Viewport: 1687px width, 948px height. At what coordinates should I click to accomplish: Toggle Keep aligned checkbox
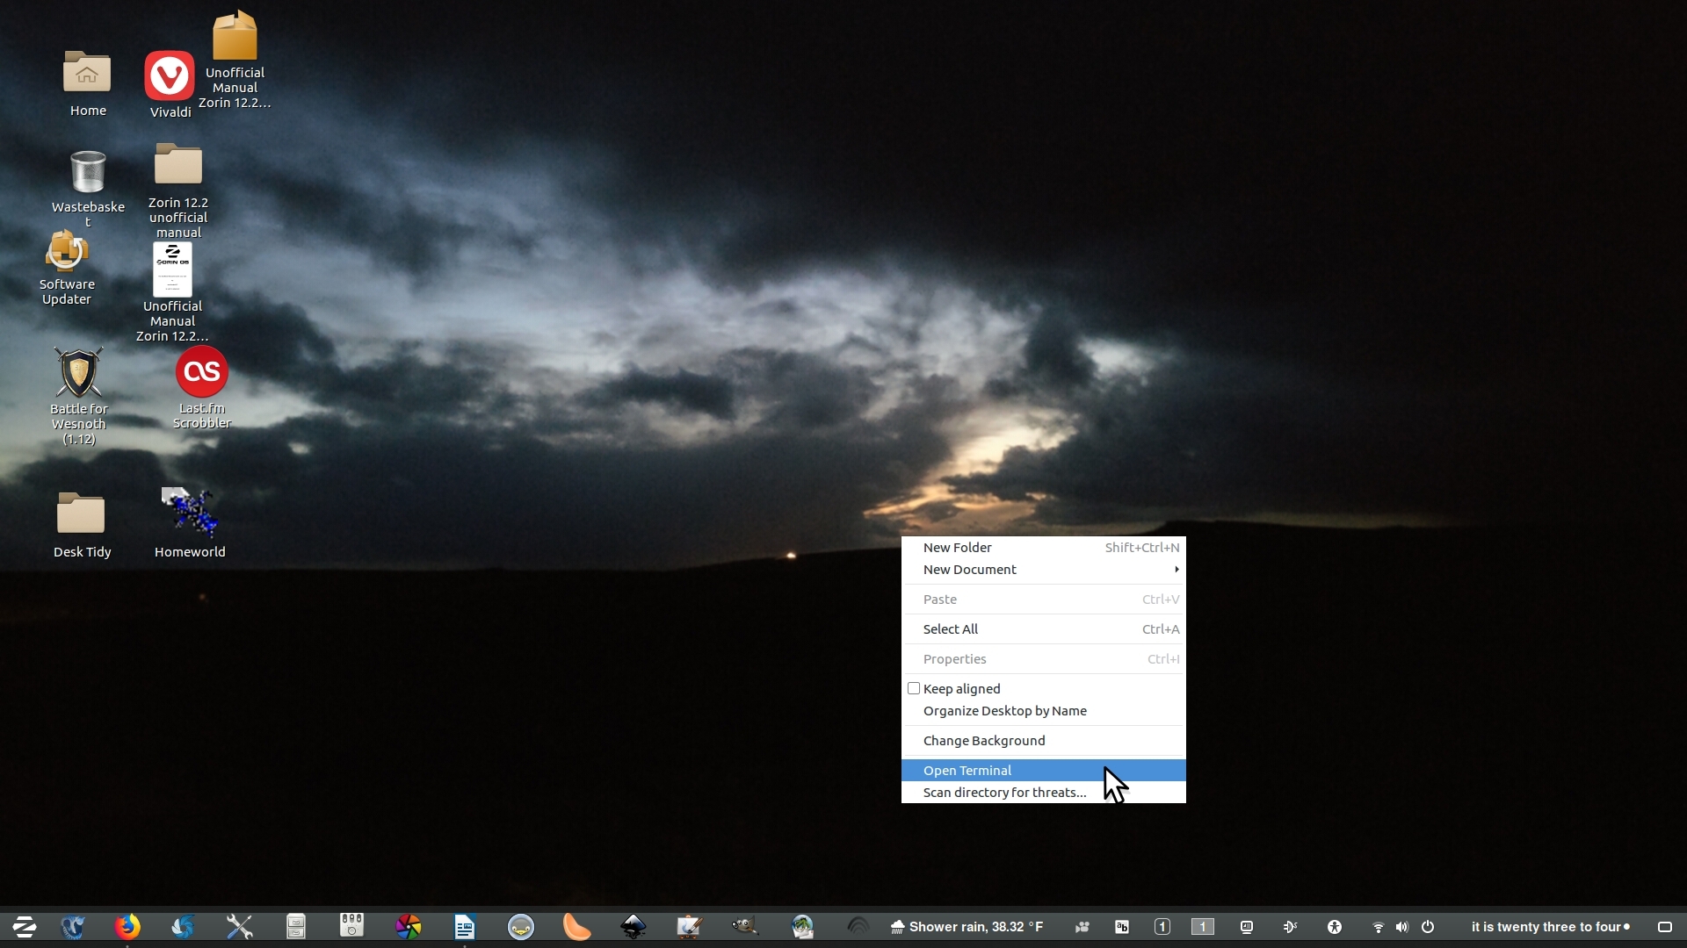(x=914, y=689)
